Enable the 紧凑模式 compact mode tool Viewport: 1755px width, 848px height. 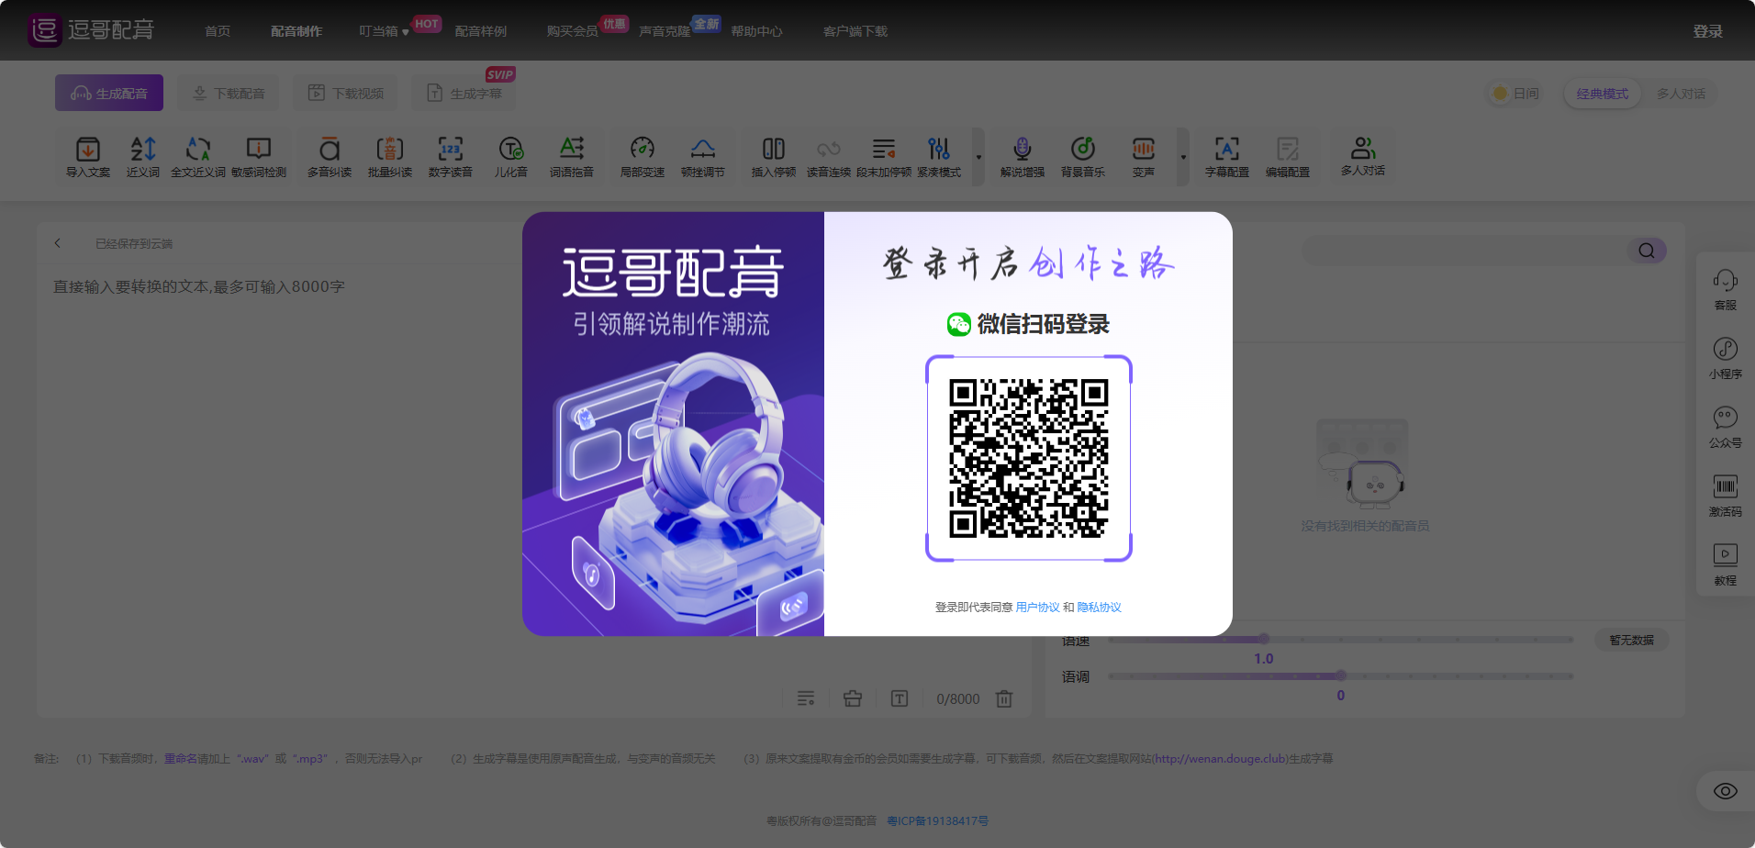(939, 156)
